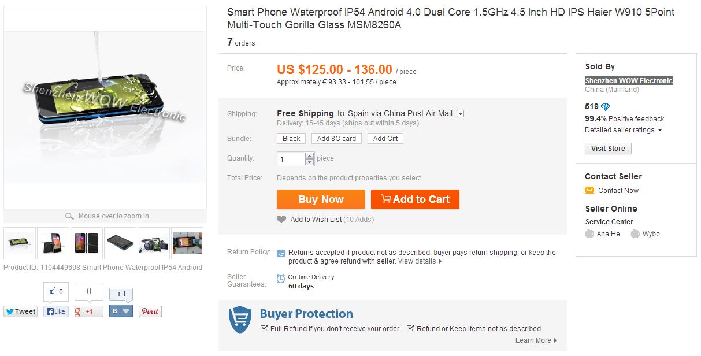Open the seller's Visit Store page

(x=608, y=149)
